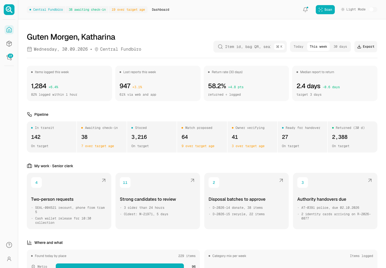Click the magnifier app logo
This screenshot has width=386, height=268.
point(9,10)
